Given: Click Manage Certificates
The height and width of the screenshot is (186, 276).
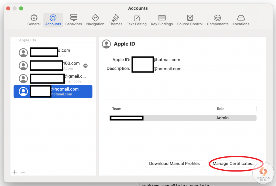Looking at the screenshot, I should [236, 163].
